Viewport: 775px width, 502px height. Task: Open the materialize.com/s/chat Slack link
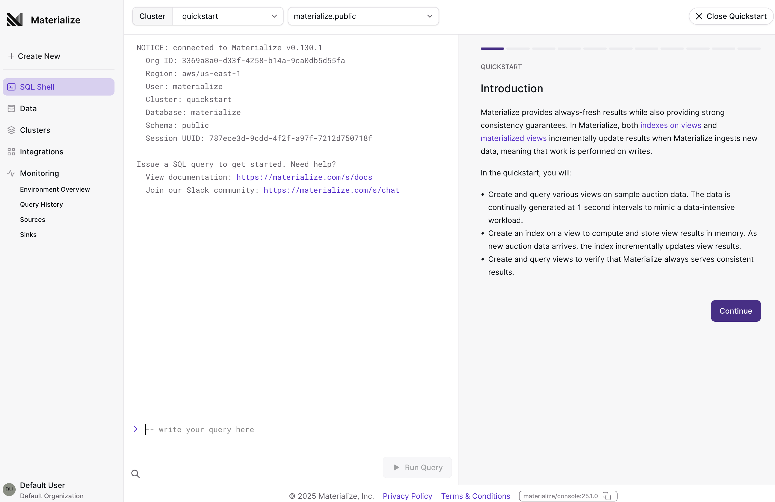pos(332,190)
